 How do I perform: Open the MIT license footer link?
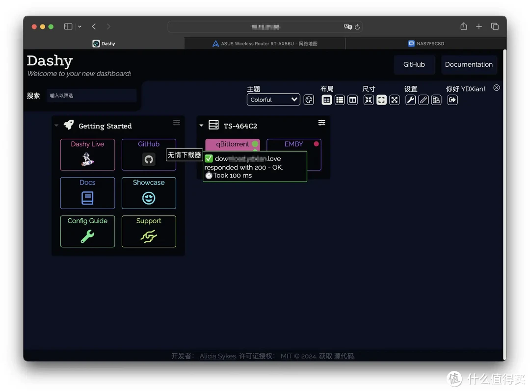point(286,356)
